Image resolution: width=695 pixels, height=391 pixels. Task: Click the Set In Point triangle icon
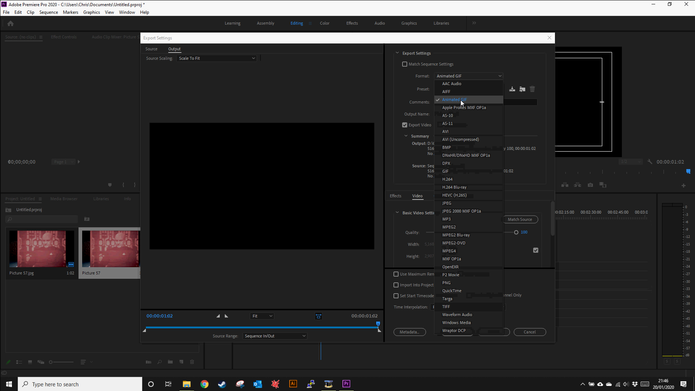tap(218, 316)
